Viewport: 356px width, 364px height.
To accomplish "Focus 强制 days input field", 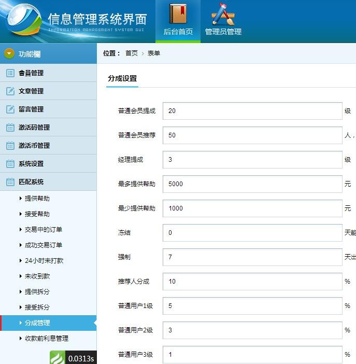I will point(252,257).
